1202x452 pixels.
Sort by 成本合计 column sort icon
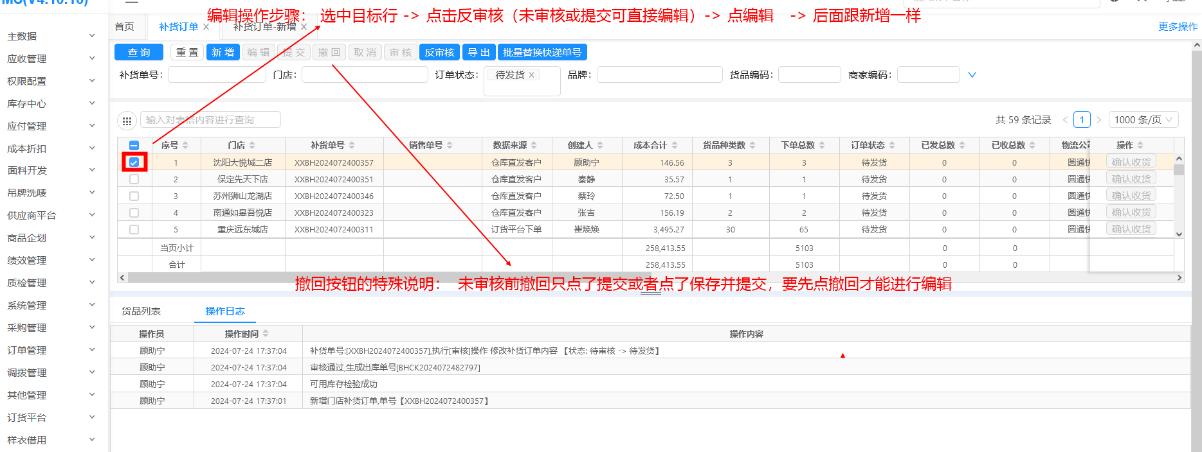tap(675, 146)
